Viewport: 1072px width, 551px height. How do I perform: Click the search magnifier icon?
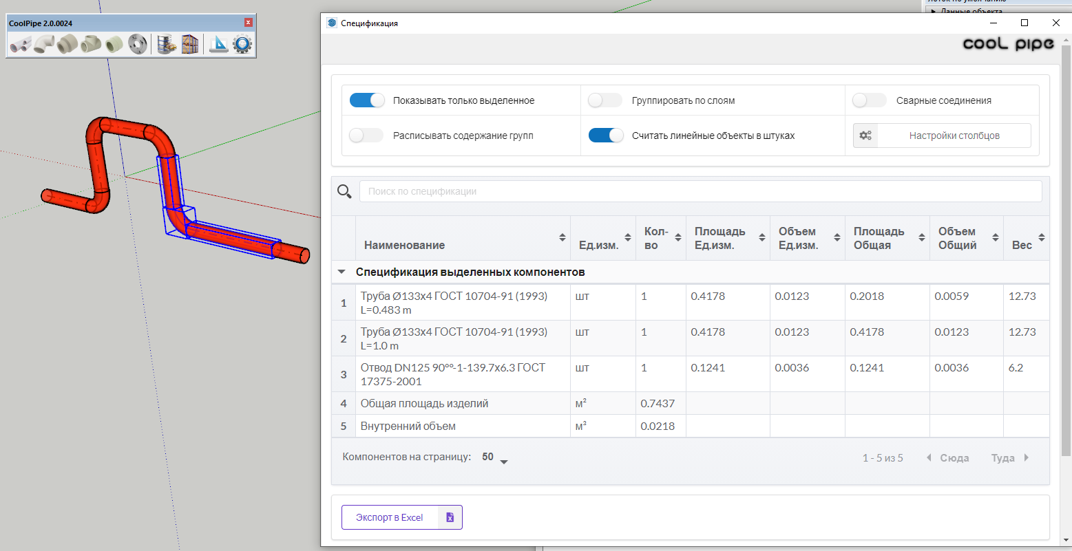[344, 191]
